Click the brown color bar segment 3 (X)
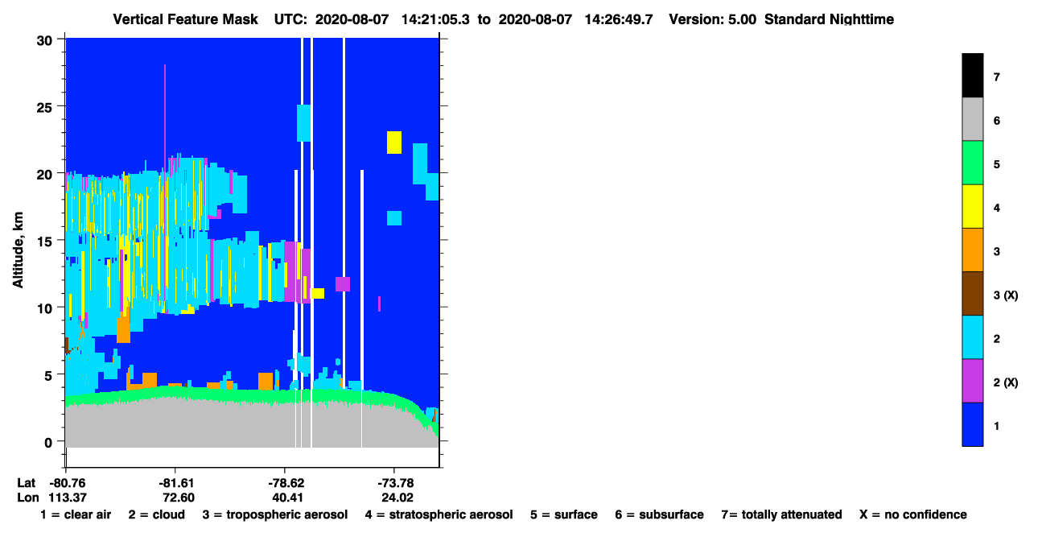This screenshot has height=537, width=1046. click(x=972, y=293)
